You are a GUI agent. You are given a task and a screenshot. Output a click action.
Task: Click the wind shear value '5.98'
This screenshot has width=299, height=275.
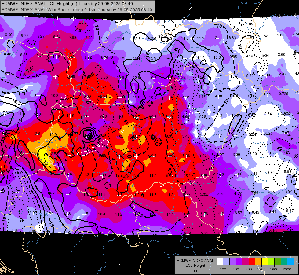coord(288,171)
